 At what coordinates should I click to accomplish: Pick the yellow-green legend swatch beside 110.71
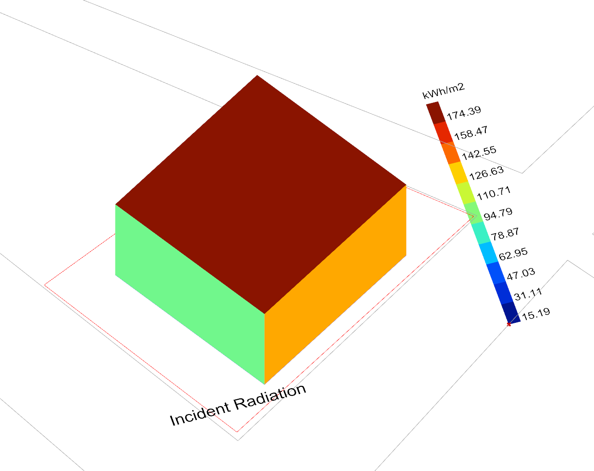466,193
